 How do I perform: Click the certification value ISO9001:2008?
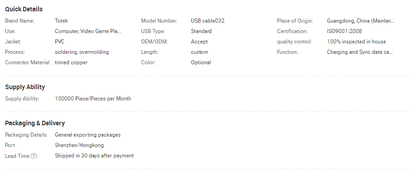pyautogui.click(x=344, y=31)
